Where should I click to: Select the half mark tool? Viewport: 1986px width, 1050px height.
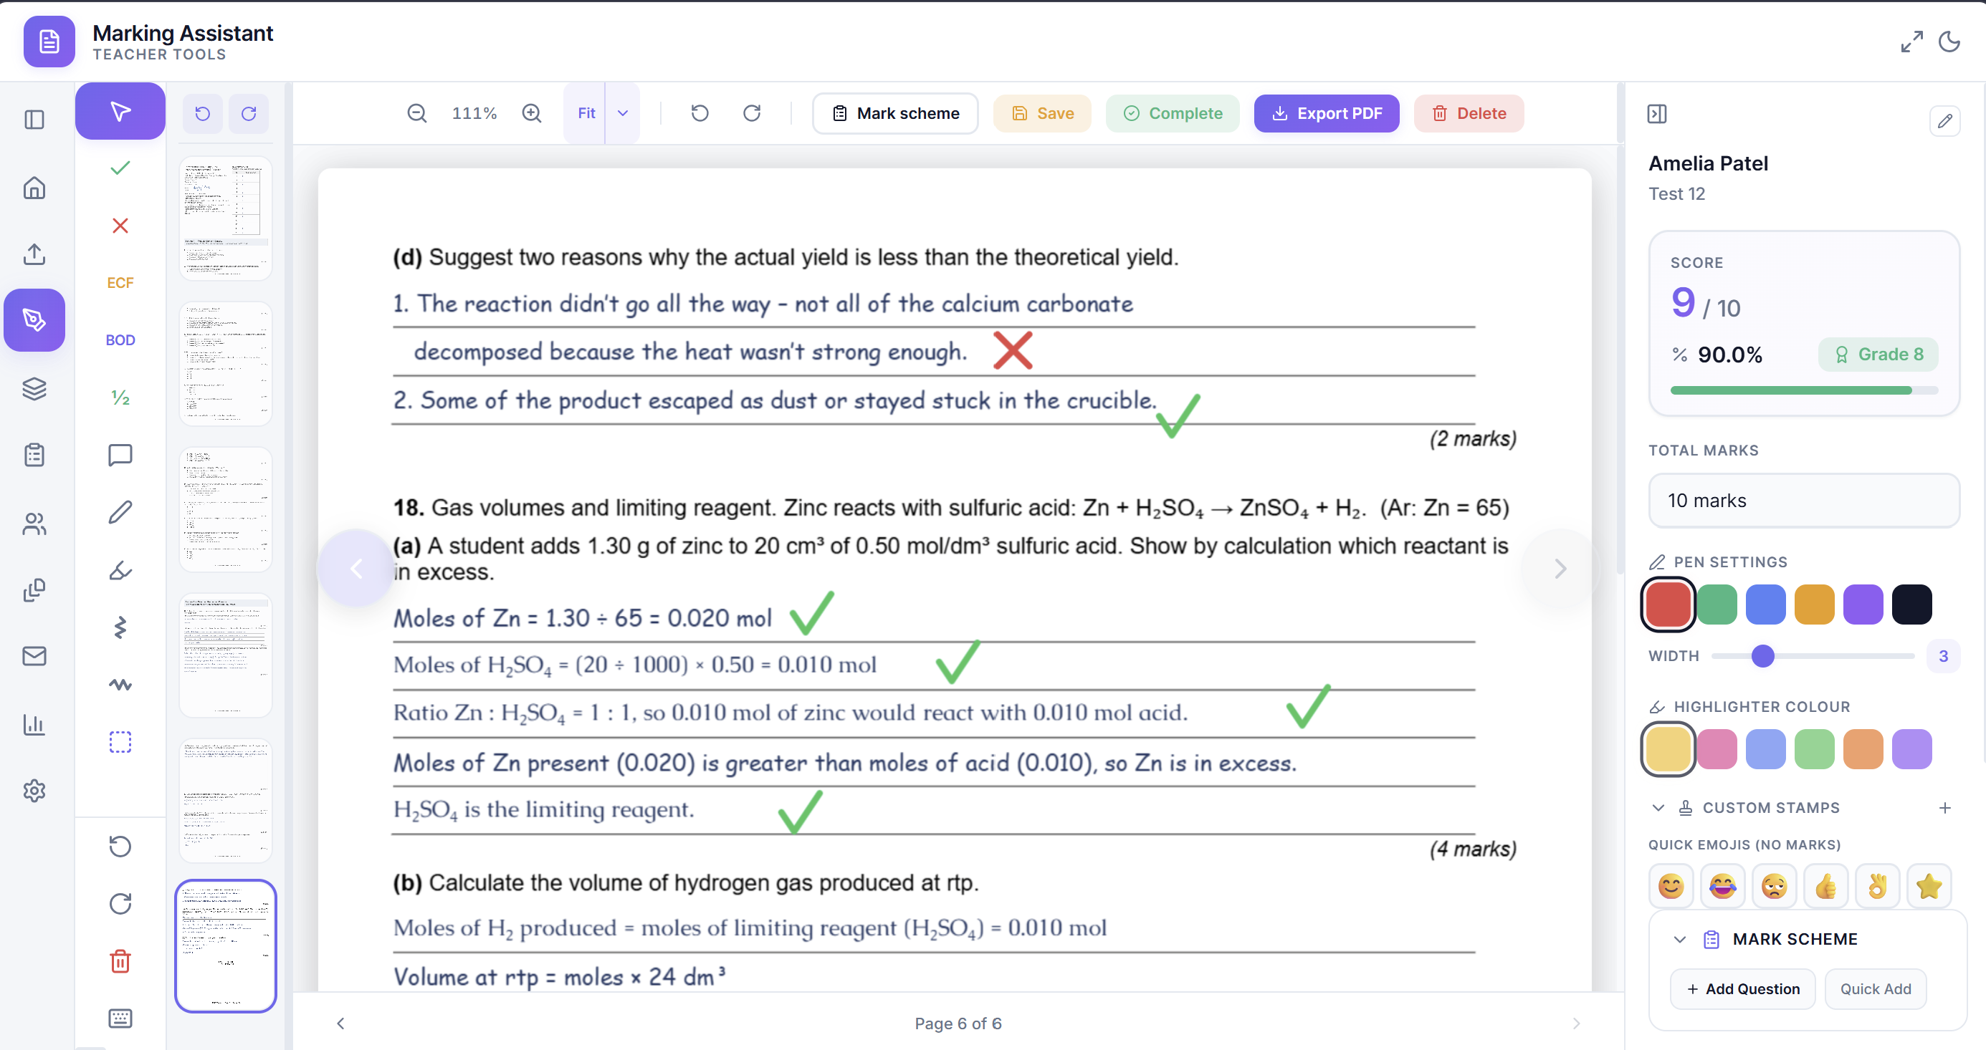(120, 398)
